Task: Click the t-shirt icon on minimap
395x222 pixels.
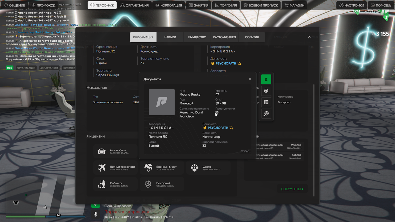Action: click(16, 203)
